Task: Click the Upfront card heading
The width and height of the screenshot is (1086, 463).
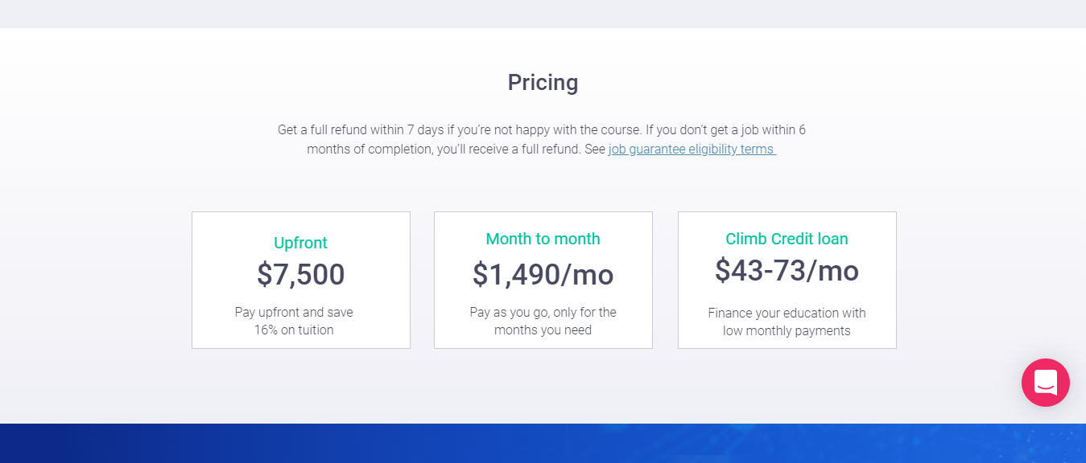Action: point(300,243)
